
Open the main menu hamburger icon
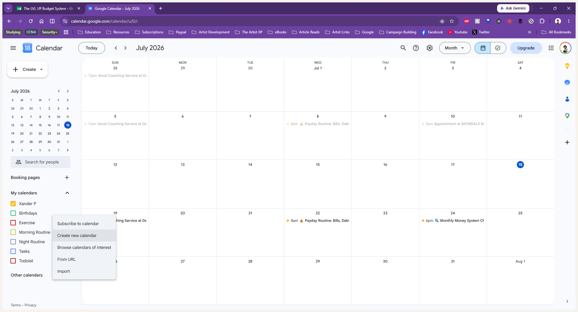pos(13,48)
